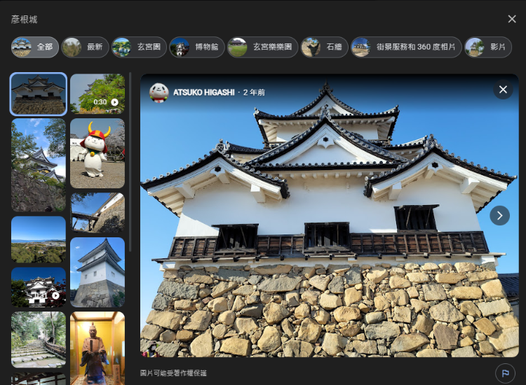
Task: Select the 玄宮園 filter chip
Action: click(x=139, y=47)
